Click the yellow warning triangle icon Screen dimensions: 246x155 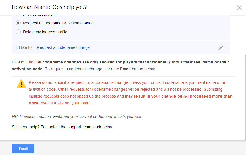[21, 84]
